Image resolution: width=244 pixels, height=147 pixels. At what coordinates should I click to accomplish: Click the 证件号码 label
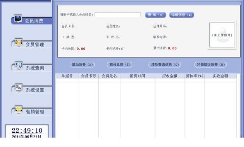160,26
